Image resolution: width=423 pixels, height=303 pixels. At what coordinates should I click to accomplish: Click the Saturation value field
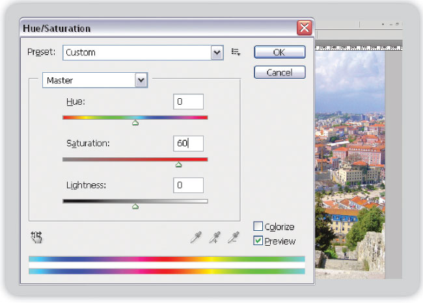[x=189, y=144]
